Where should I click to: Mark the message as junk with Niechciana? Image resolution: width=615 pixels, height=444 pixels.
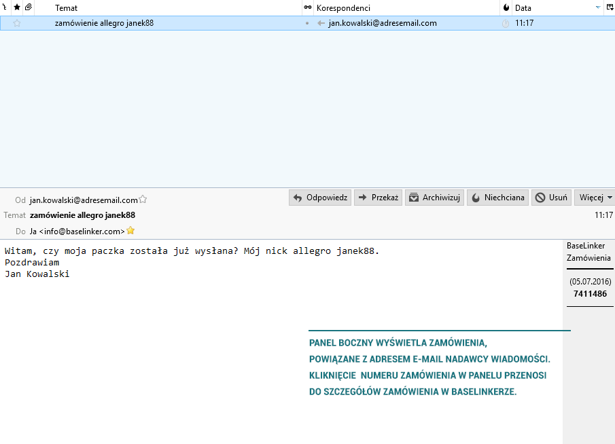497,198
